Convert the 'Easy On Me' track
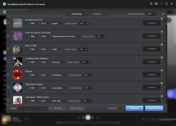 [152, 49]
